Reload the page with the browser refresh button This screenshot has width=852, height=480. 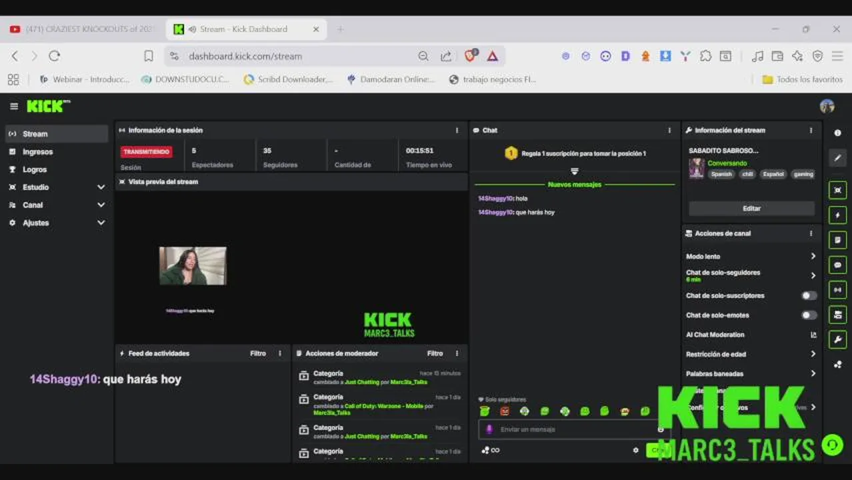(55, 56)
